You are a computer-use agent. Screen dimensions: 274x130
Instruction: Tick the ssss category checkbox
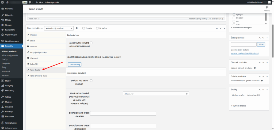pyautogui.click(x=234, y=21)
